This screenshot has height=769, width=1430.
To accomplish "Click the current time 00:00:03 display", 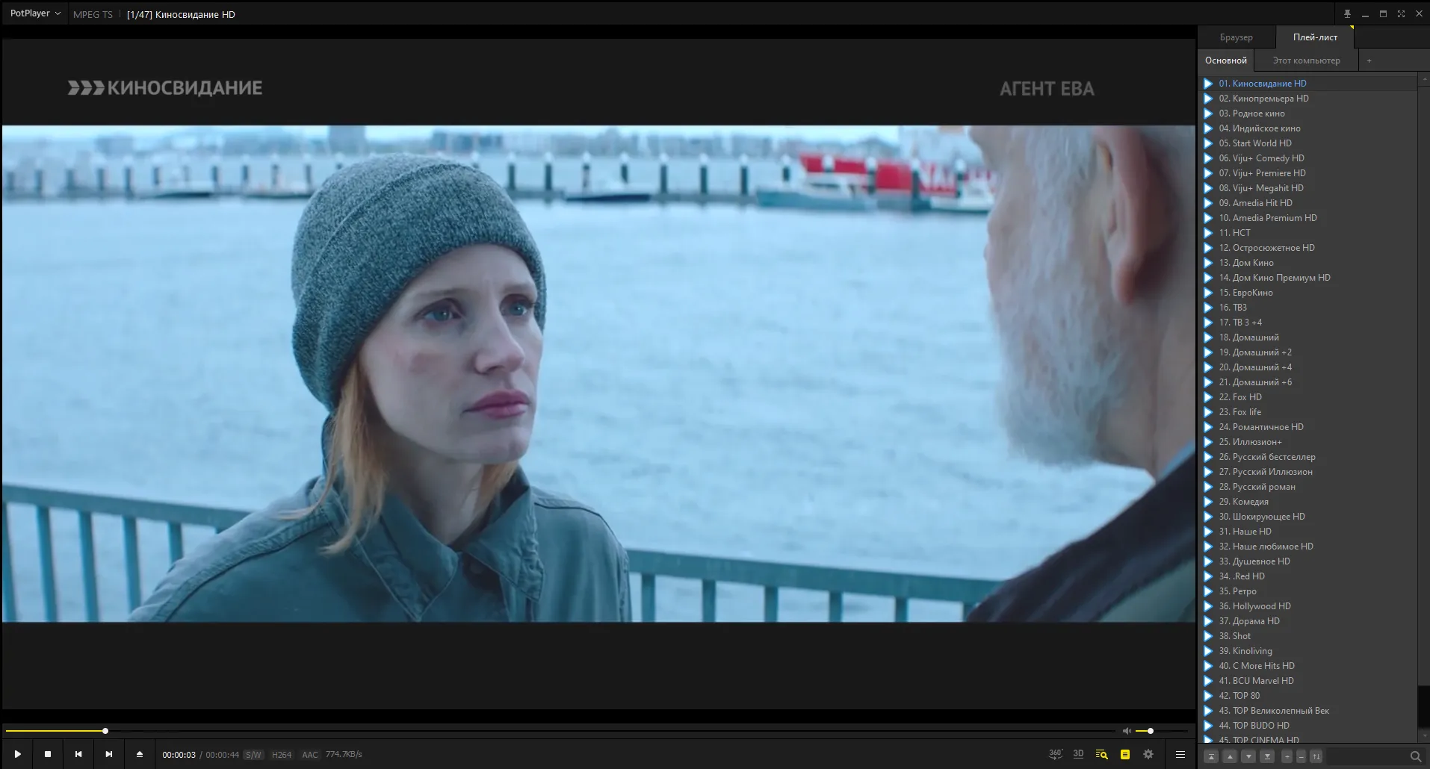I will [x=179, y=755].
